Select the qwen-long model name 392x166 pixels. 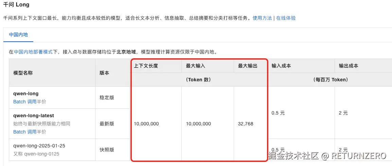point(26,94)
